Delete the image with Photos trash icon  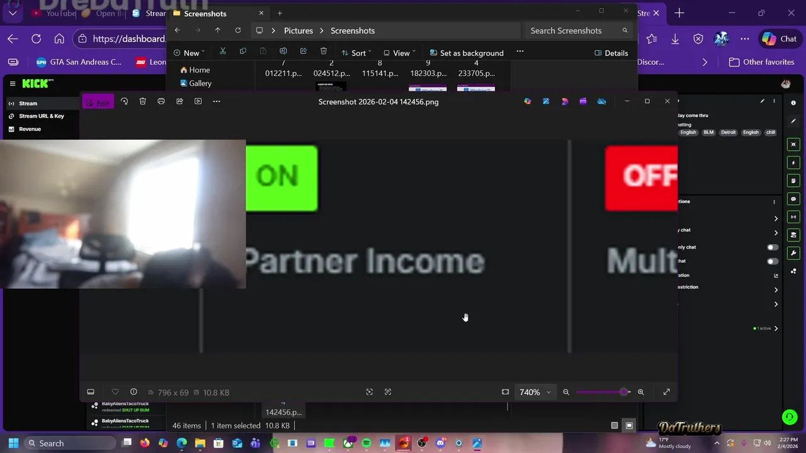tap(143, 101)
